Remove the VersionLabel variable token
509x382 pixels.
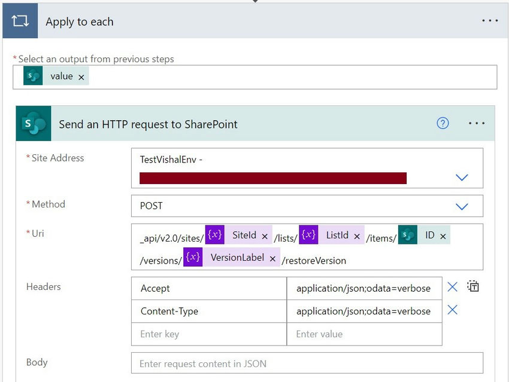(272, 259)
